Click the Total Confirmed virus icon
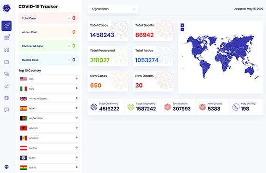Viewport: 266px width, 173px height. pyautogui.click(x=94, y=107)
